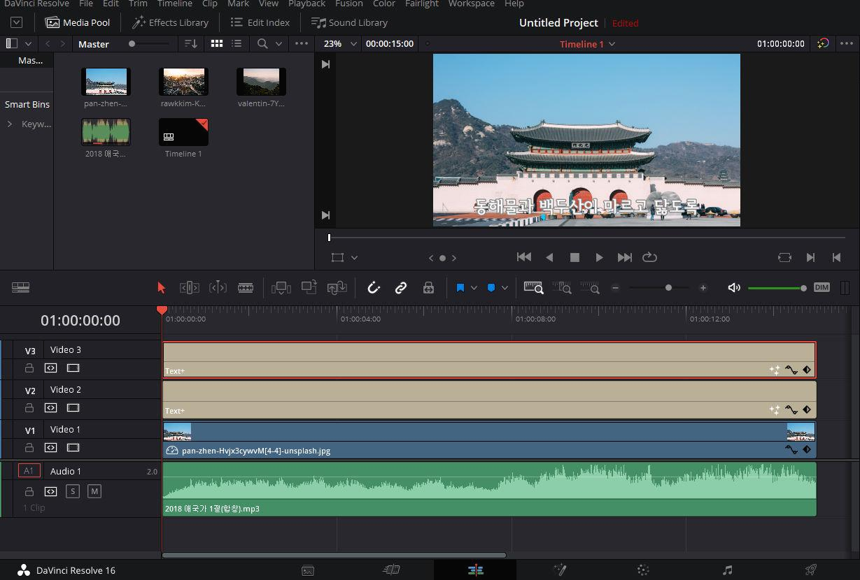Image resolution: width=860 pixels, height=580 pixels.
Task: Select the arrow Selection Mode tool
Action: 162,288
